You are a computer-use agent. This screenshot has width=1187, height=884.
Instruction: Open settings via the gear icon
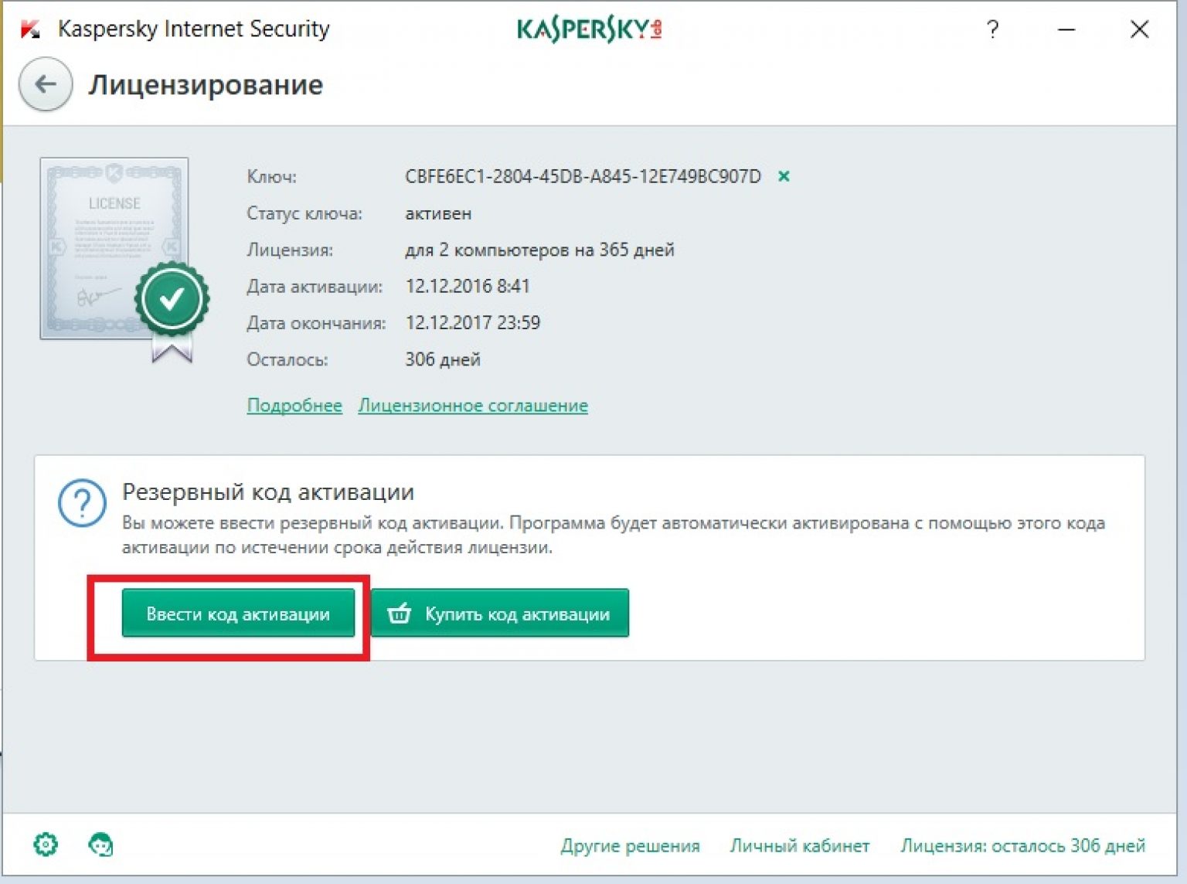[46, 845]
